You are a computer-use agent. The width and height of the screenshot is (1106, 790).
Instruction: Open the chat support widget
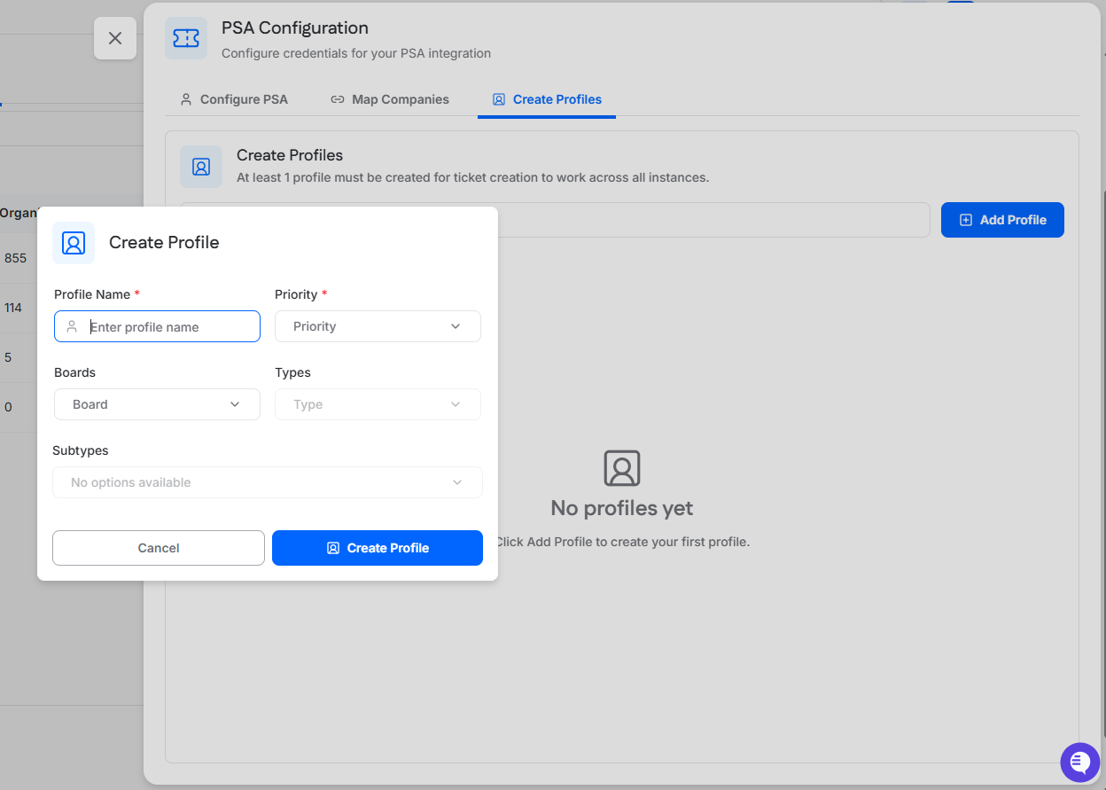1079,762
